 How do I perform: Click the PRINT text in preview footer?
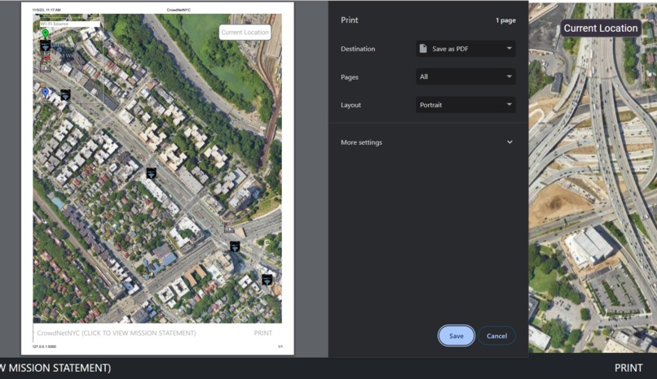pyautogui.click(x=262, y=333)
